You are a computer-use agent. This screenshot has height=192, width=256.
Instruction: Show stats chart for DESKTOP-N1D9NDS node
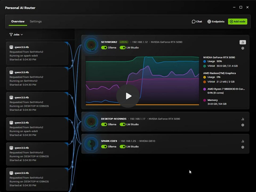pos(243,119)
